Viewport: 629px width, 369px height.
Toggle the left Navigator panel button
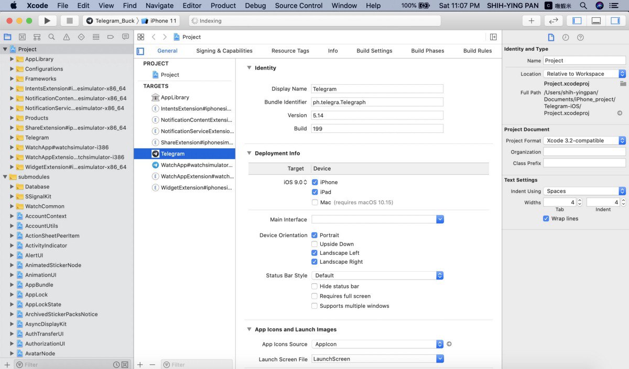tap(577, 21)
